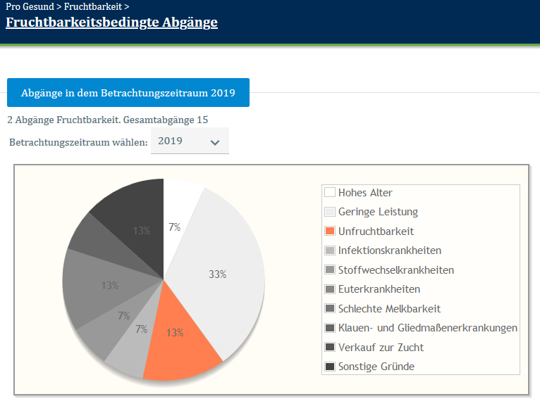
Task: Select the Verkauf zur Zucht legend item
Action: point(381,348)
